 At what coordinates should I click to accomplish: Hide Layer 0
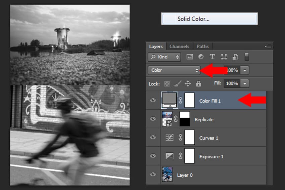coord(153,174)
